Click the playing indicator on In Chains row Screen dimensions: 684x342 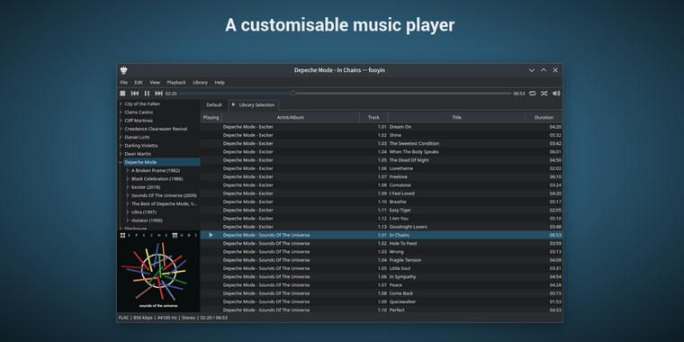click(211, 235)
